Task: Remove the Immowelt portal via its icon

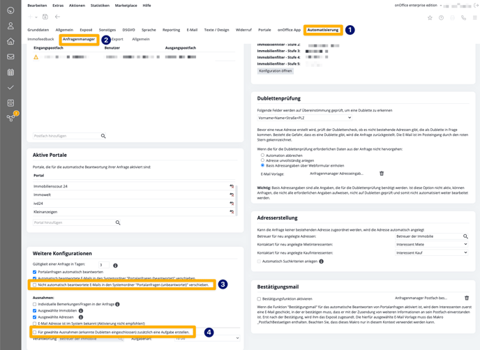Action: pyautogui.click(x=232, y=195)
